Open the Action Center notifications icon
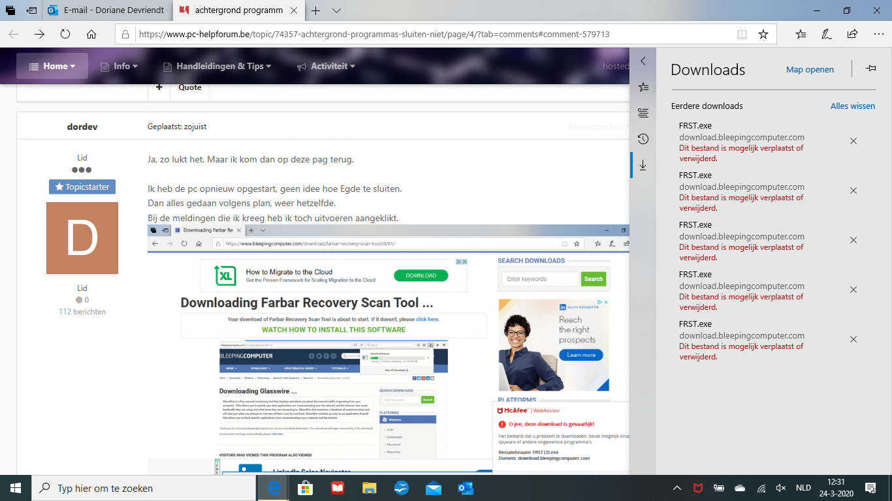Screen dimensions: 892x501 pyautogui.click(x=870, y=487)
